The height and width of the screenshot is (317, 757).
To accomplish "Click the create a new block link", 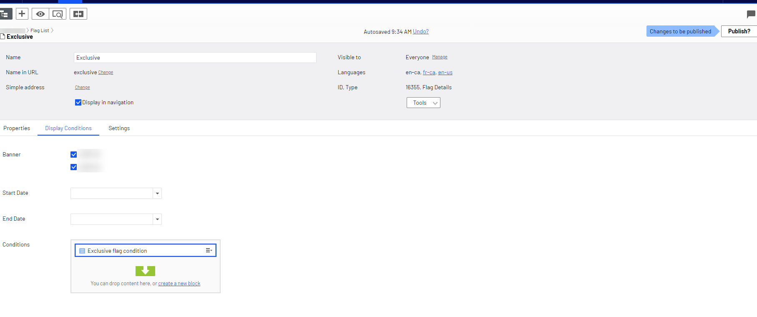I will click(179, 284).
